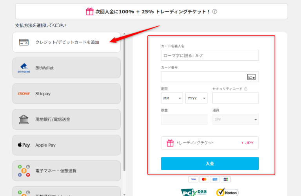Click the payment method list scrollbar thumb

(x=124, y=103)
